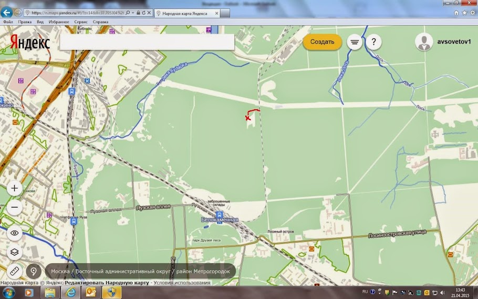Click the платформа Яуза station icon
478x299 pixels.
tap(74, 221)
